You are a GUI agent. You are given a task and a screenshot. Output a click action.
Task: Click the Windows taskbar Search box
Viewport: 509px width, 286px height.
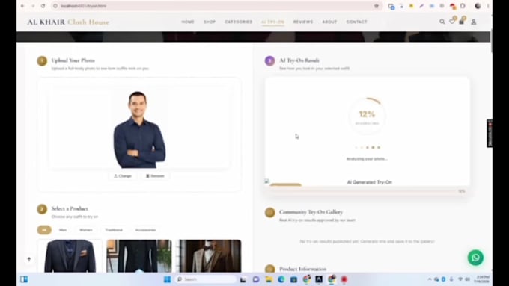click(x=206, y=279)
